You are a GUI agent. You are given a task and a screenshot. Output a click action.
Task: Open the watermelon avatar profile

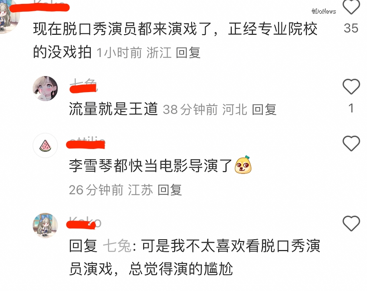(x=45, y=145)
